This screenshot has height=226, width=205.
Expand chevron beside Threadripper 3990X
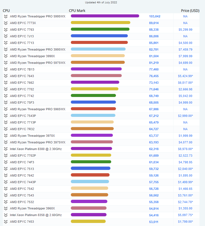6,56
